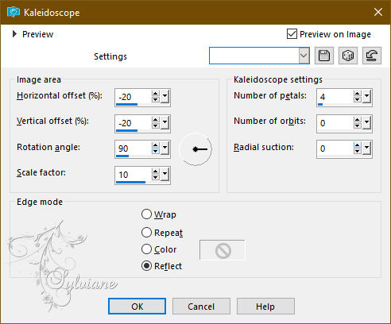Click the Kaleidoscope title bar app icon

coord(14,12)
